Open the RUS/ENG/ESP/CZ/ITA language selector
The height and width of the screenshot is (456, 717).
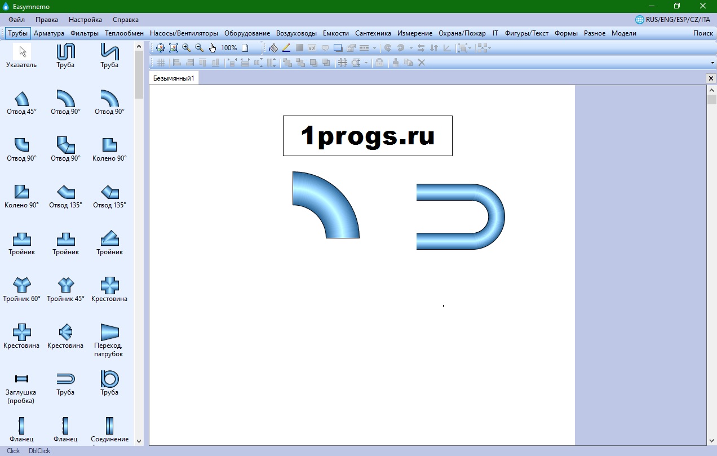[x=672, y=20]
